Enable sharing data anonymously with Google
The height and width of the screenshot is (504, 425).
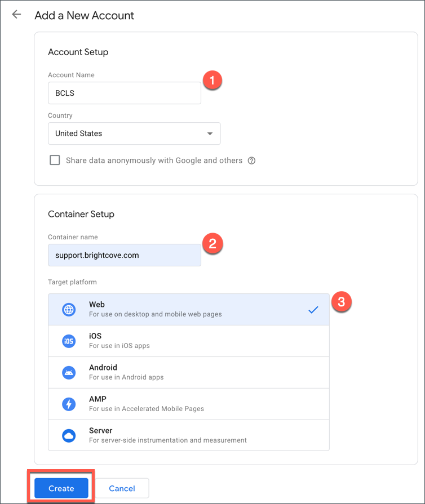coord(55,160)
